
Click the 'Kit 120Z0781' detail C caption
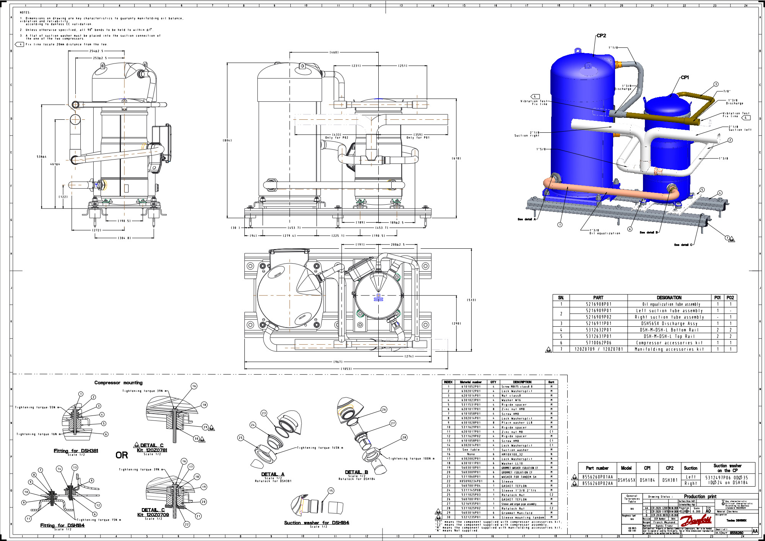click(x=152, y=450)
